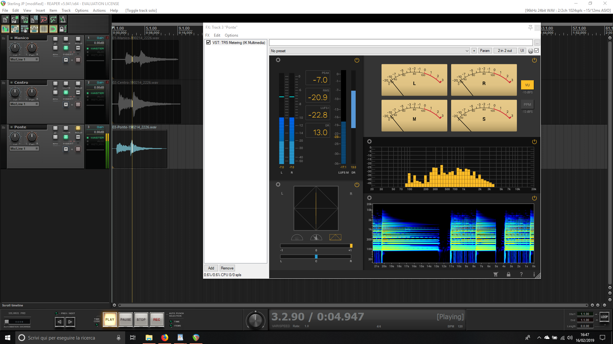The width and height of the screenshot is (613, 344).
Task: Uncheck the TR5 Metering plugin checkbox
Action: tap(208, 42)
